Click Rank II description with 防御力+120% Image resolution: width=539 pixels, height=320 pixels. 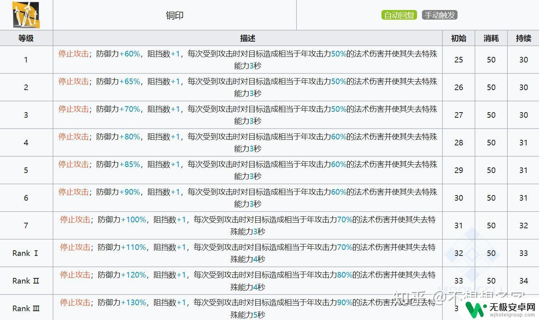click(x=247, y=281)
